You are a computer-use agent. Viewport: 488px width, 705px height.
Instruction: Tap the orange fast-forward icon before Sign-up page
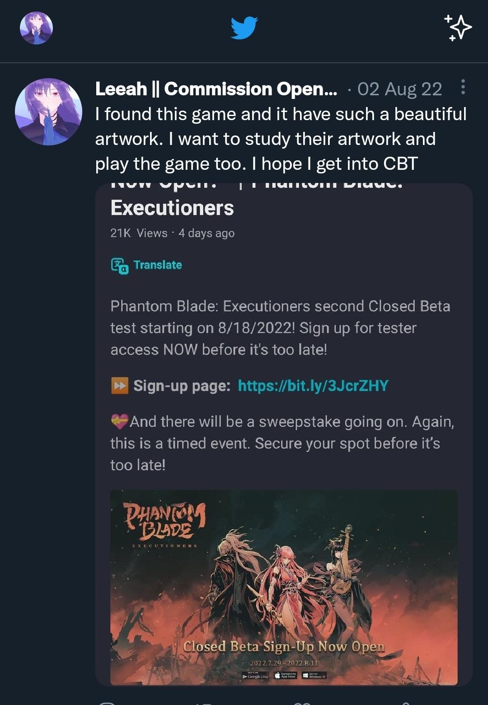120,386
